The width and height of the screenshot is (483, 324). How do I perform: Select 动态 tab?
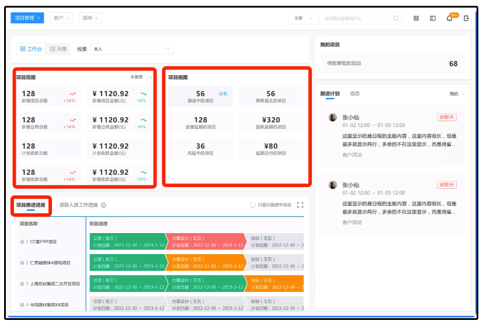tap(355, 94)
